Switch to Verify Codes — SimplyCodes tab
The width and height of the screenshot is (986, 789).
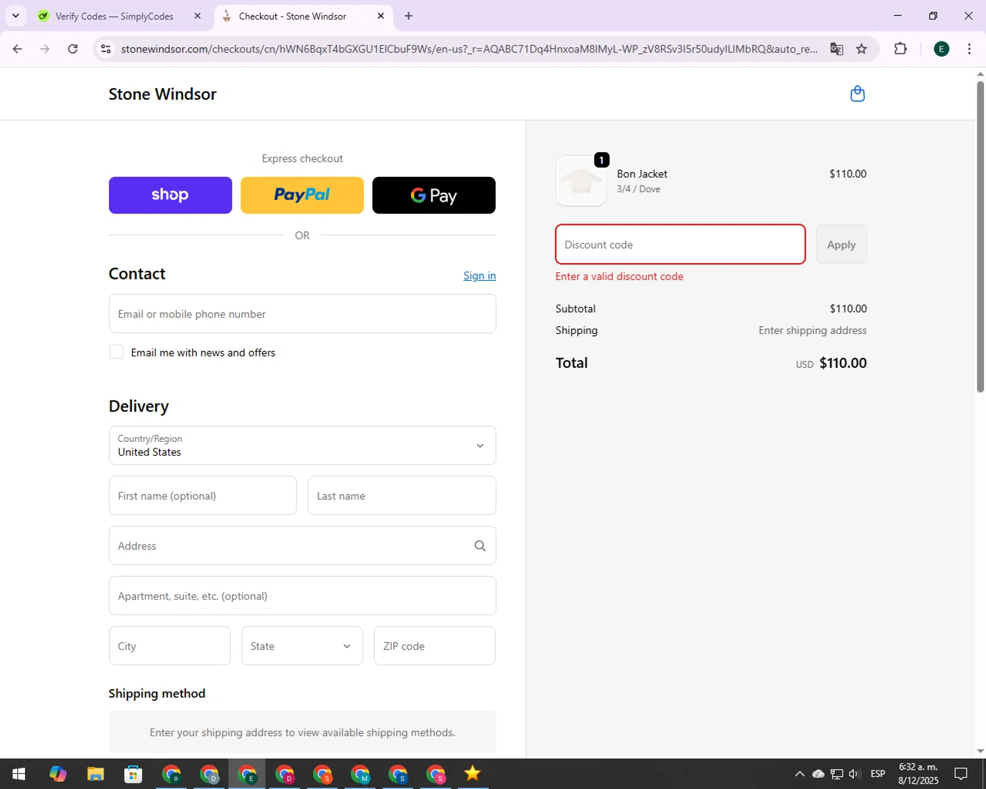click(114, 16)
